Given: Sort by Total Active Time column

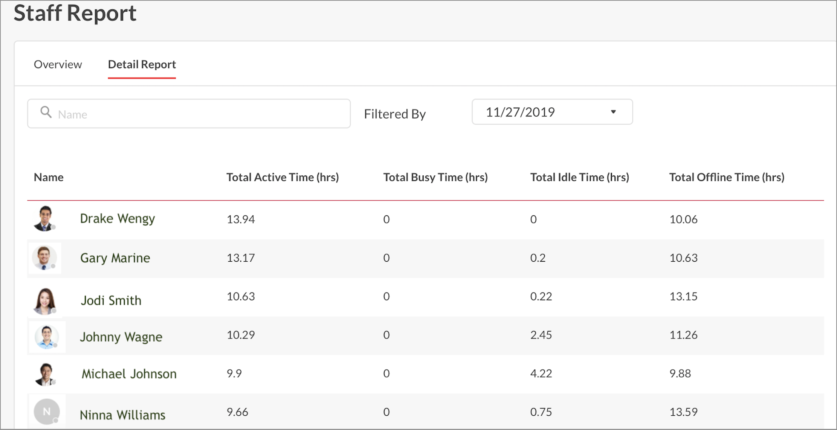Looking at the screenshot, I should click(x=282, y=177).
